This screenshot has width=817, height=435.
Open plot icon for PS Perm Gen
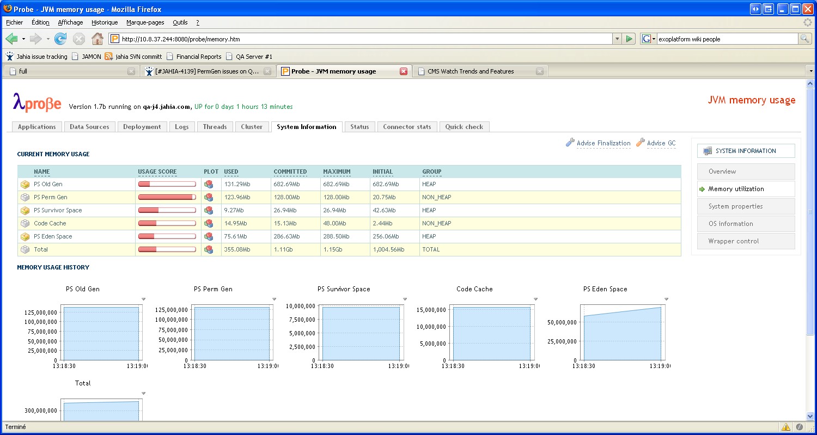pos(209,197)
